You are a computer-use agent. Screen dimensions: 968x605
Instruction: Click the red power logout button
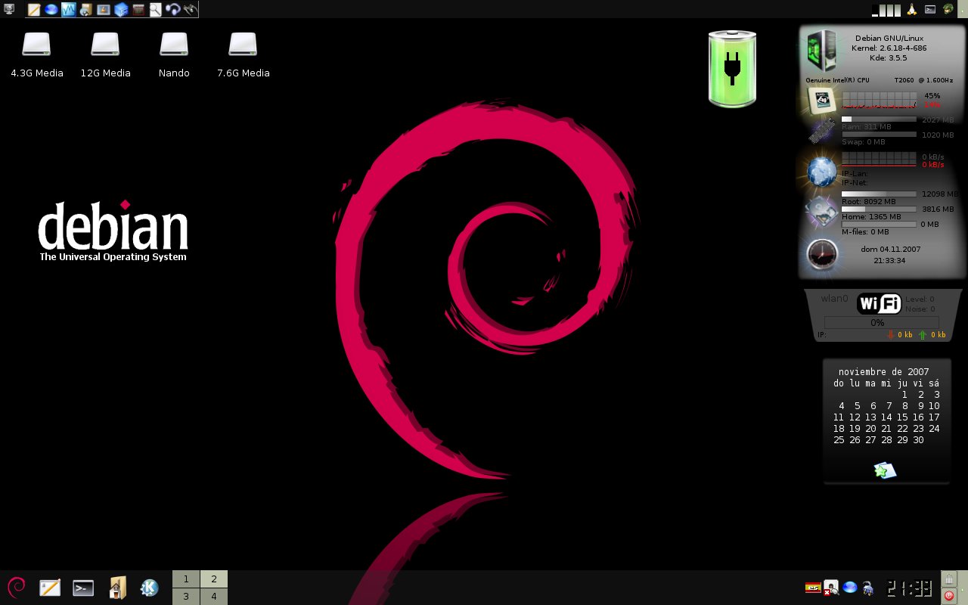pos(949,596)
